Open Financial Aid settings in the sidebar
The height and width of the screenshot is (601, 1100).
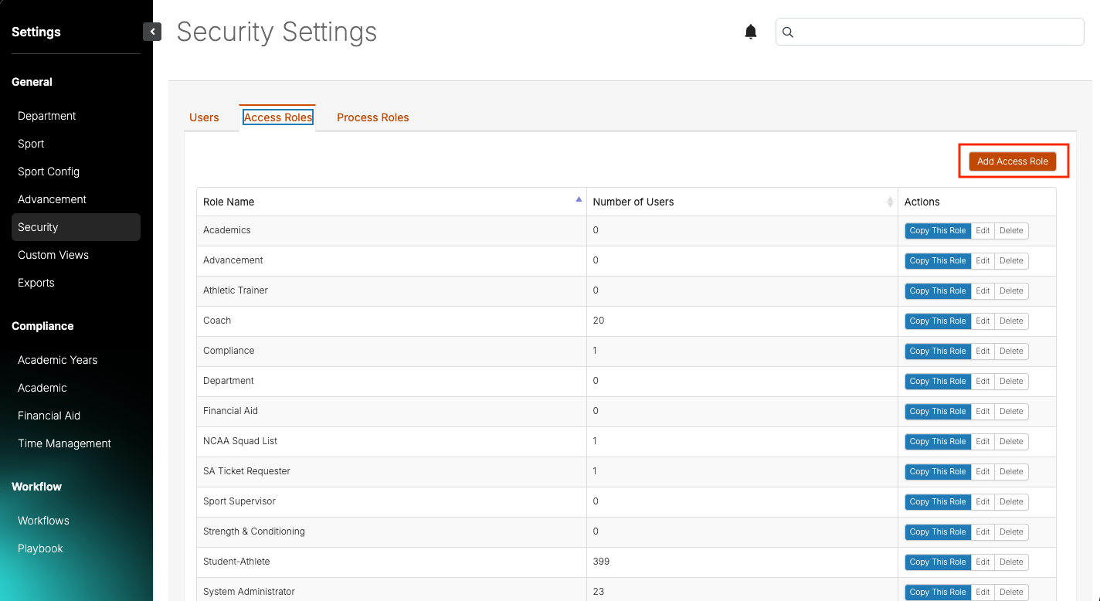click(49, 416)
